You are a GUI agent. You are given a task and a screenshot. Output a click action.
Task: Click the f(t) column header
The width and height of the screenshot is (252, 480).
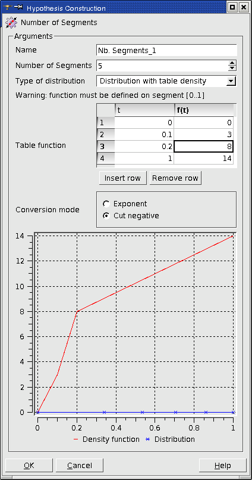pos(204,110)
